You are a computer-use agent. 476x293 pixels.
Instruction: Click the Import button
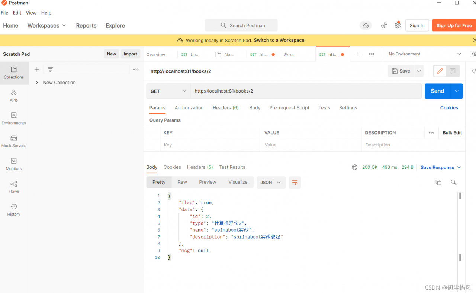coord(131,54)
